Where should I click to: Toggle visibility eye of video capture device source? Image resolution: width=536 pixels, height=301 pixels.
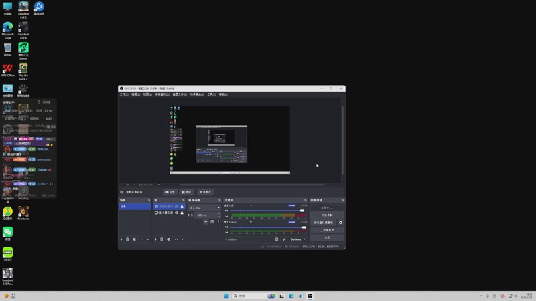pyautogui.click(x=176, y=207)
